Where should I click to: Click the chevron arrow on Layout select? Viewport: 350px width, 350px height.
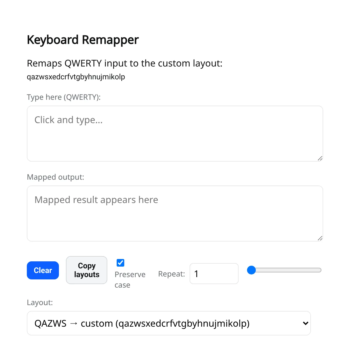coord(305,323)
